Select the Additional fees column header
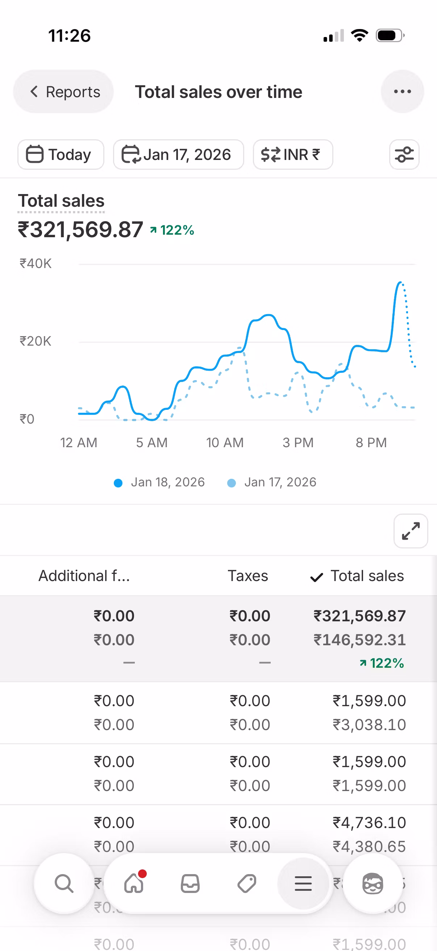437x951 pixels. click(84, 576)
